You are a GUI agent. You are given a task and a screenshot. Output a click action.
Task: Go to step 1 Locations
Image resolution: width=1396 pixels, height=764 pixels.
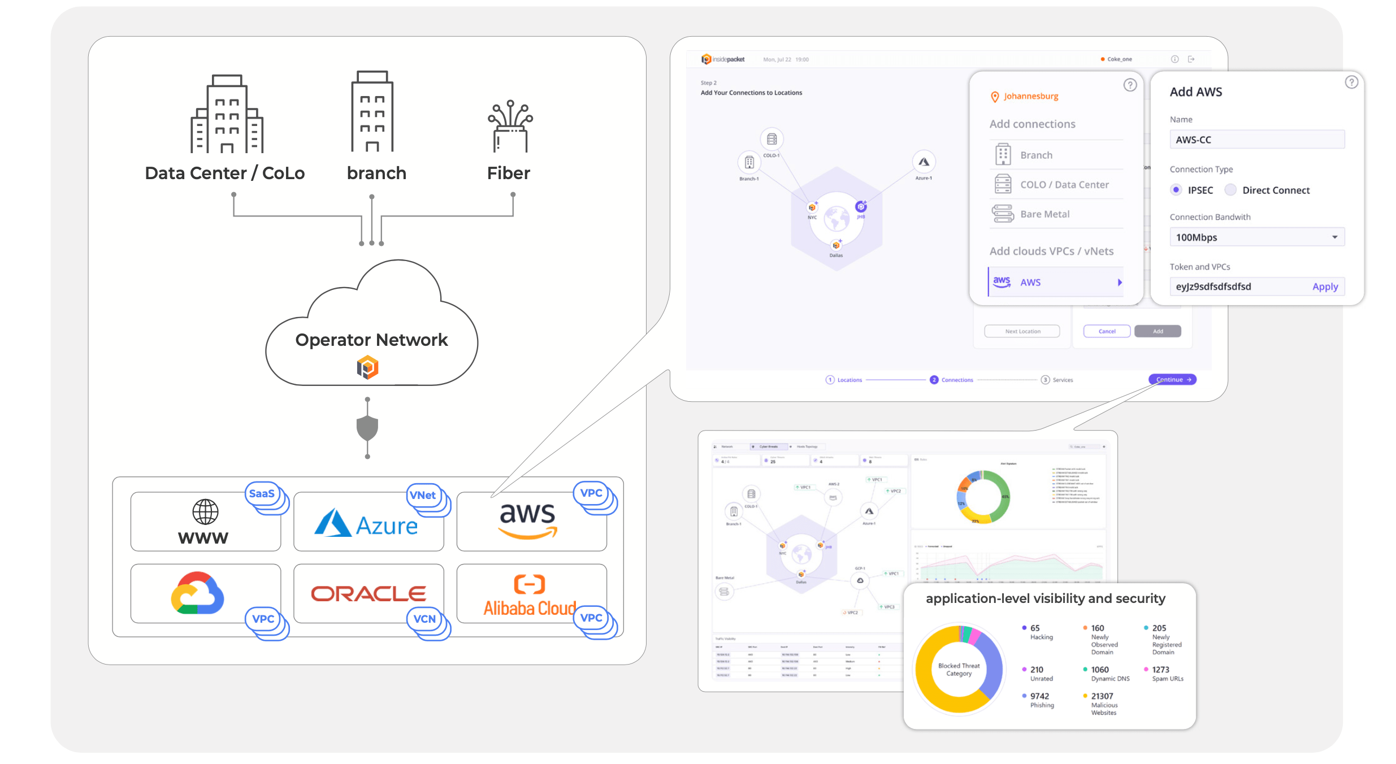844,380
